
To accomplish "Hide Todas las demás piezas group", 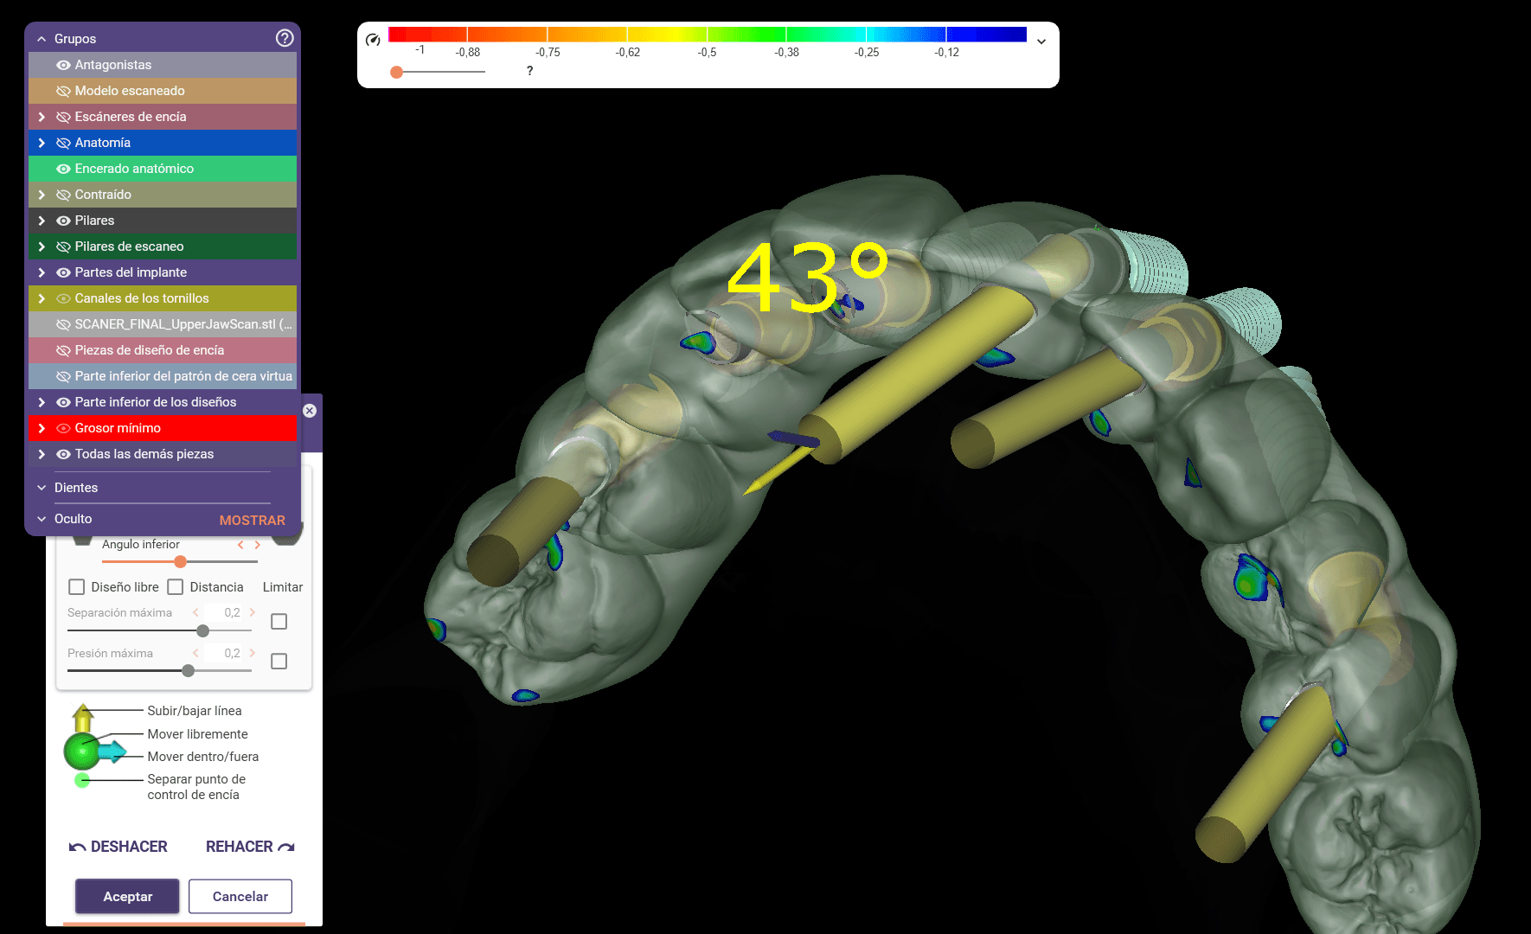I will (x=63, y=454).
